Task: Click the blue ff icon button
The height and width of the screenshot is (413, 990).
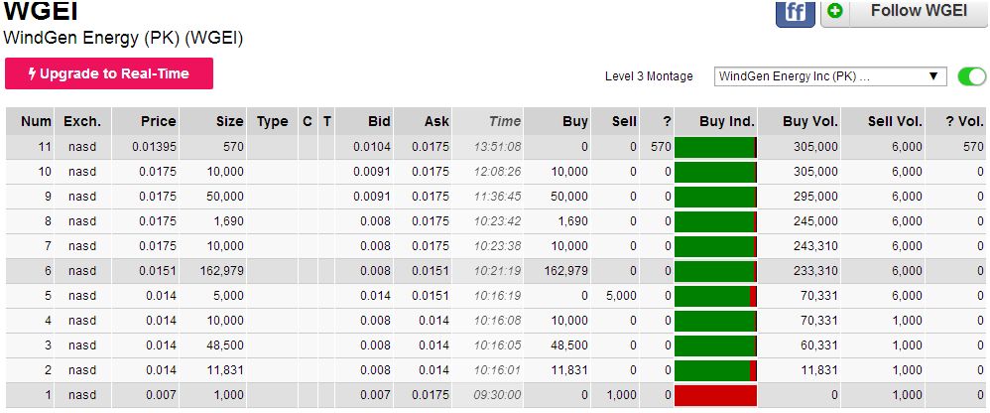Action: tap(795, 12)
